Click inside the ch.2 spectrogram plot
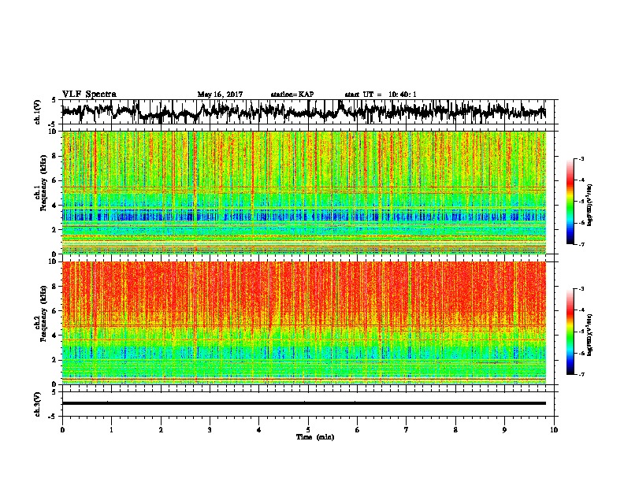This screenshot has width=624, height=482. tap(304, 323)
